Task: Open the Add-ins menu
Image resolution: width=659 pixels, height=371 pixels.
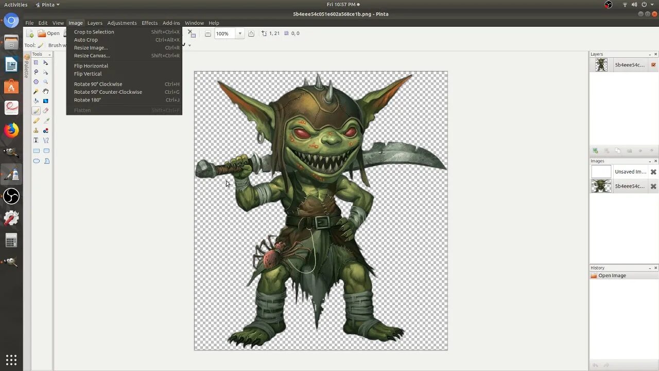Action: (171, 23)
